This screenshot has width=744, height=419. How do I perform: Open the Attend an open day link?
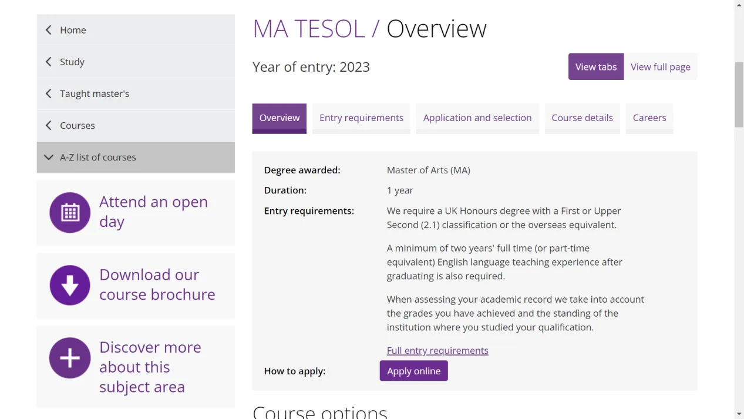point(153,212)
